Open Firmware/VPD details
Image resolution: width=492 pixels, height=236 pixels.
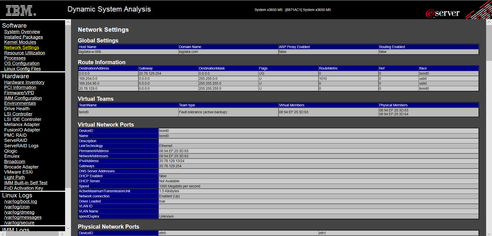pyautogui.click(x=19, y=93)
